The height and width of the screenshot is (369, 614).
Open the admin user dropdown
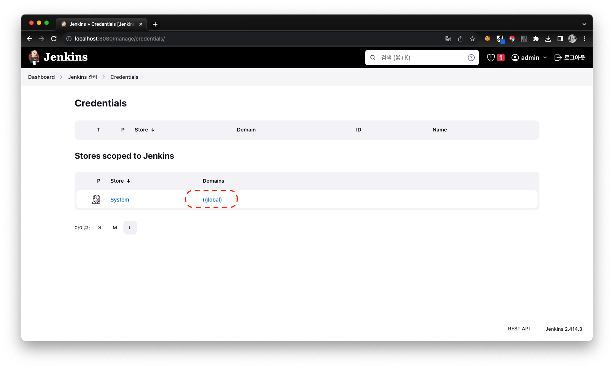(x=545, y=58)
